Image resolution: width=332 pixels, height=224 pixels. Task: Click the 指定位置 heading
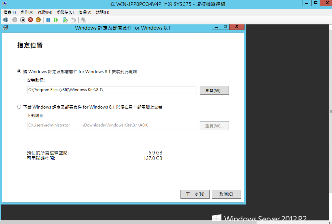tap(30, 45)
